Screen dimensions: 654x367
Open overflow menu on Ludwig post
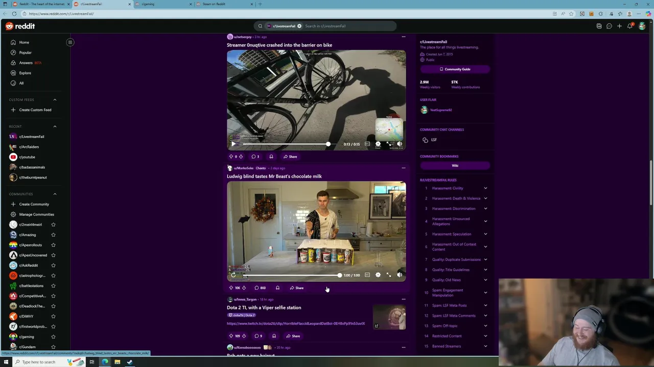[x=403, y=168]
